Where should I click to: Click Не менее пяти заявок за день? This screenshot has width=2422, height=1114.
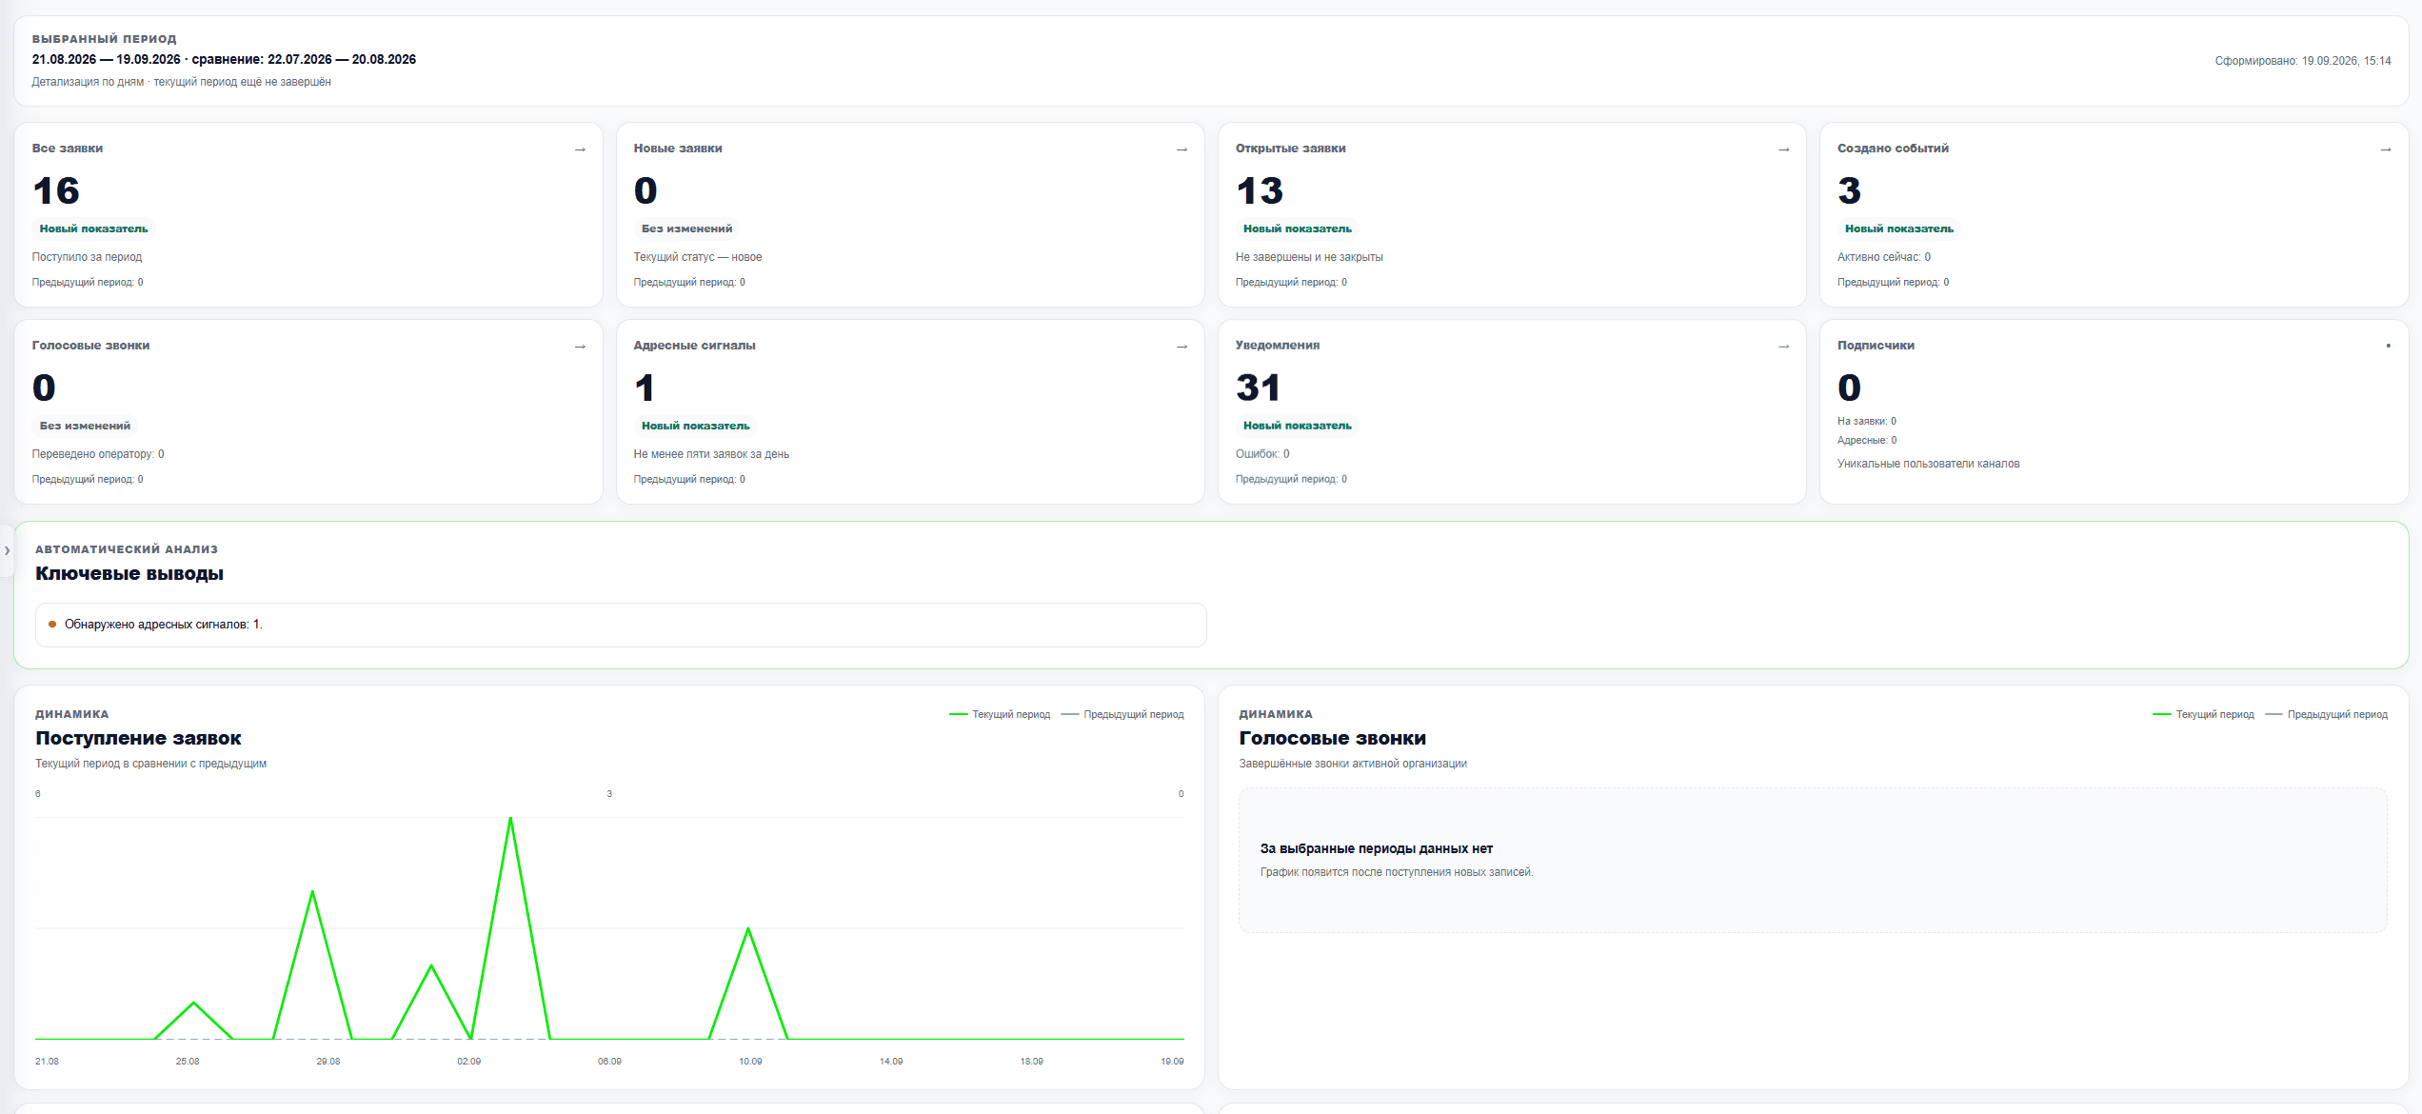click(x=711, y=454)
